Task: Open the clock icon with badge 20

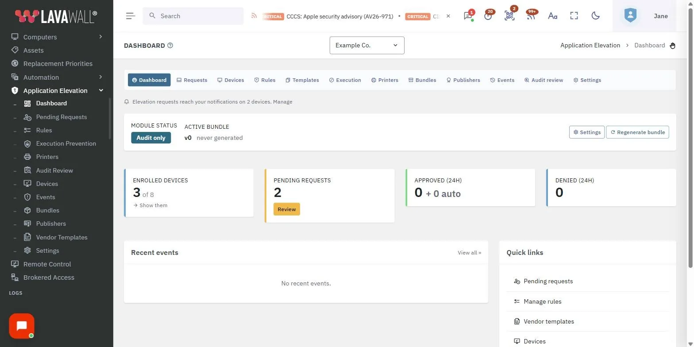Action: pyautogui.click(x=488, y=16)
